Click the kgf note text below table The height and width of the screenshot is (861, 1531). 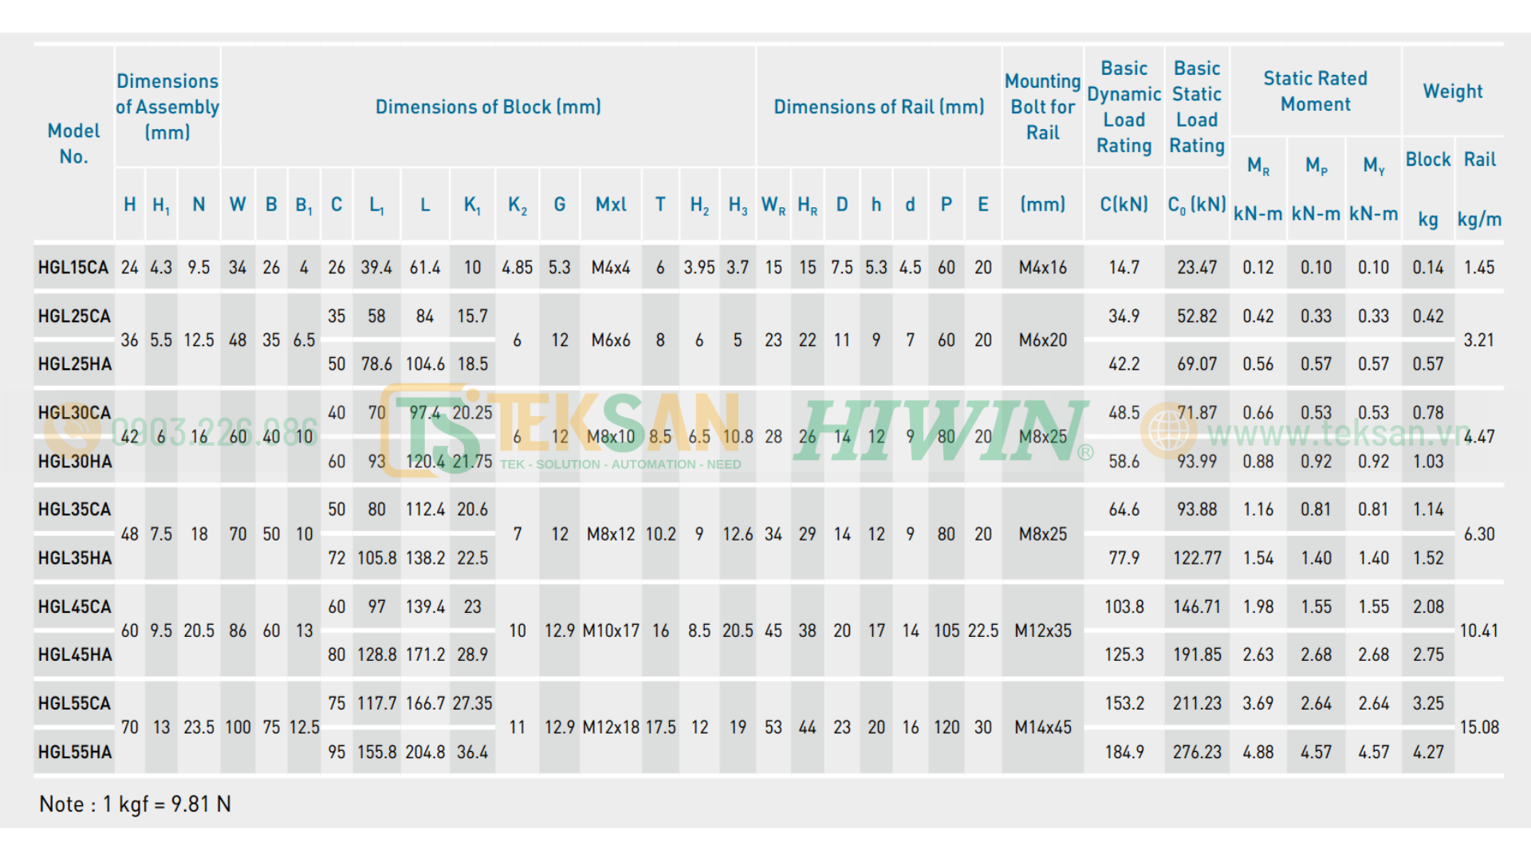coord(135,804)
